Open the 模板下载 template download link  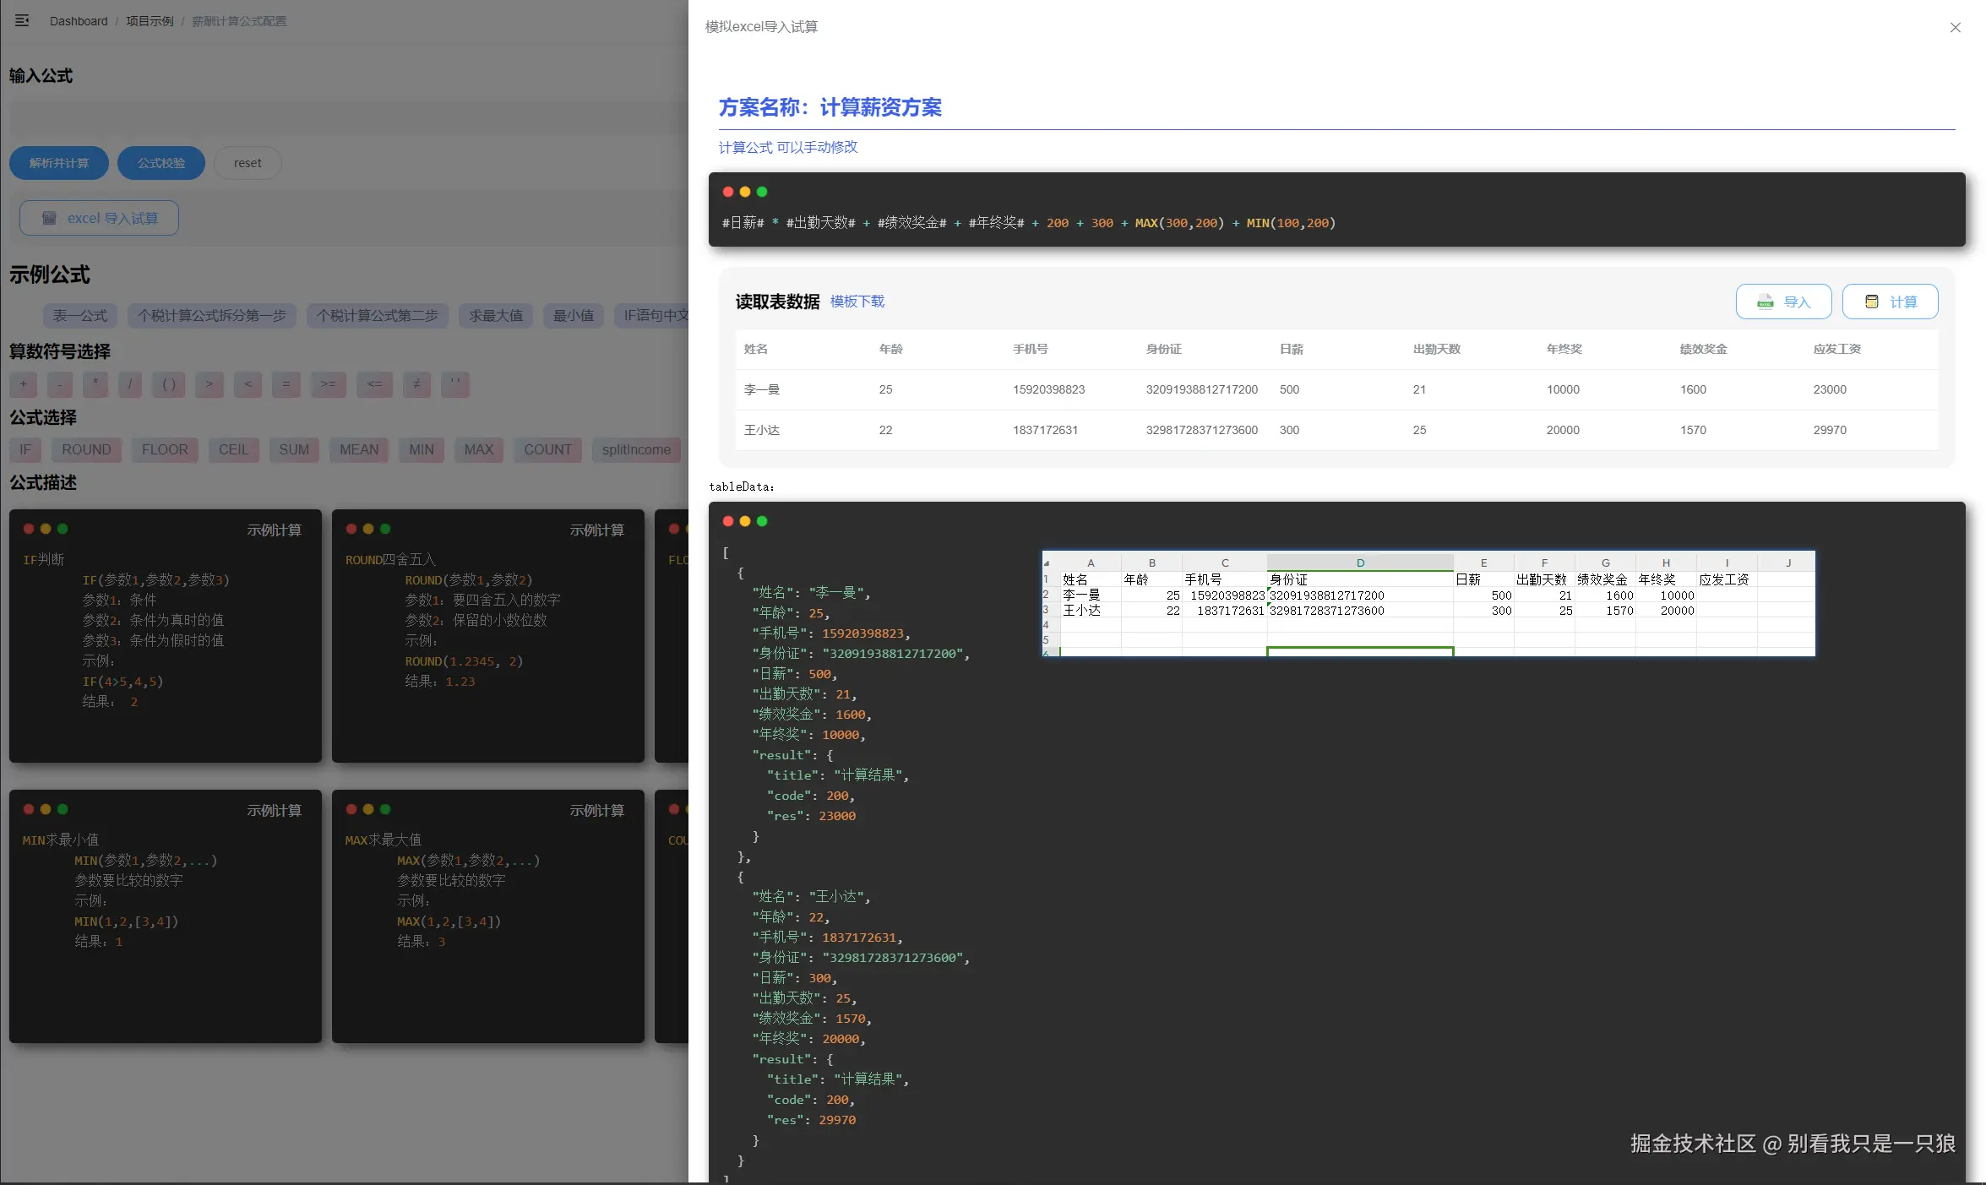pyautogui.click(x=857, y=302)
